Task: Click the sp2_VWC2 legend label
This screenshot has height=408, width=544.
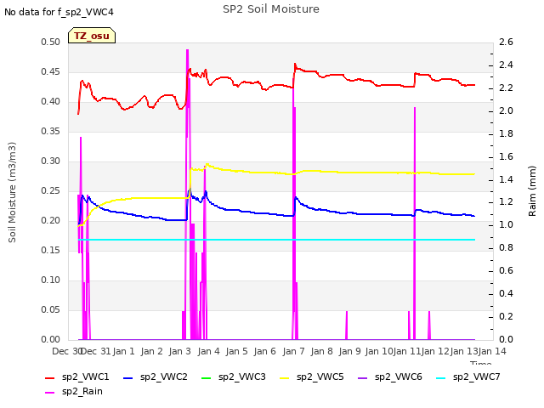Action: 164,377
